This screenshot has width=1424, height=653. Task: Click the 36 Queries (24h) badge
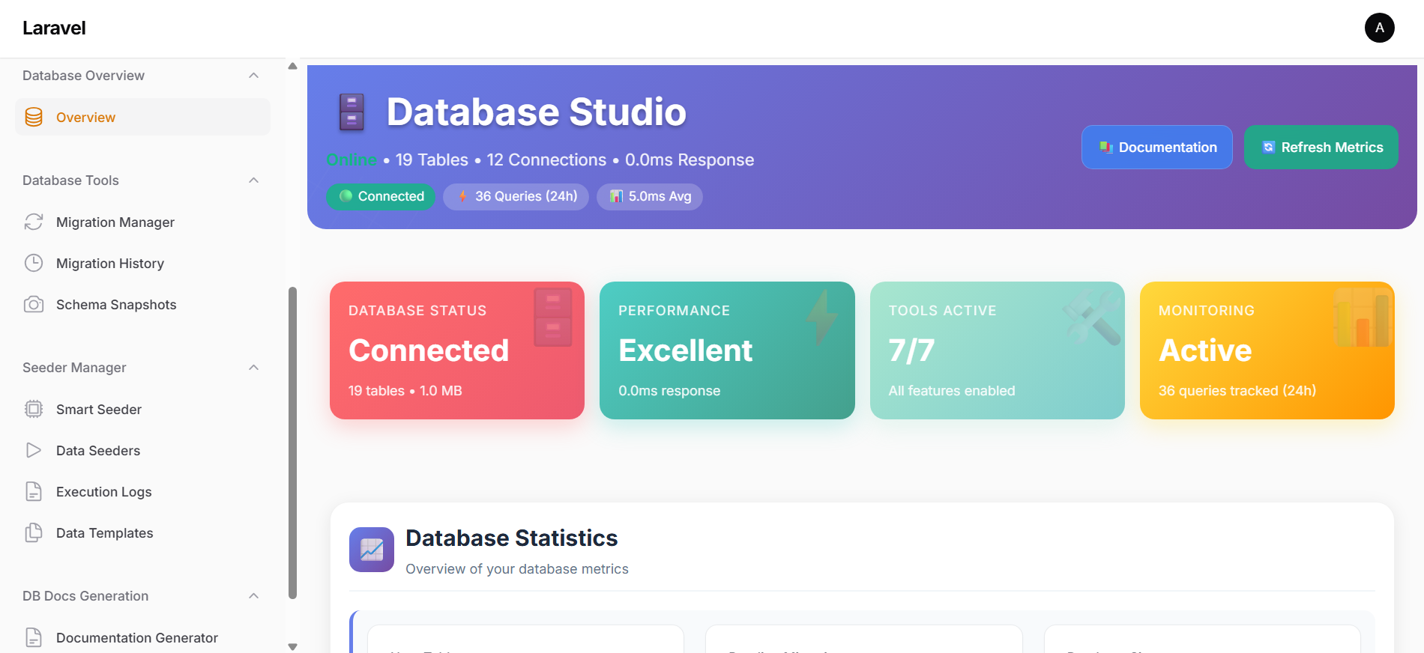coord(516,196)
